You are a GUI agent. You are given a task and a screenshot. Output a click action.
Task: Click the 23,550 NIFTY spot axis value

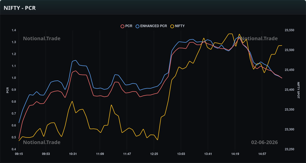(289, 30)
